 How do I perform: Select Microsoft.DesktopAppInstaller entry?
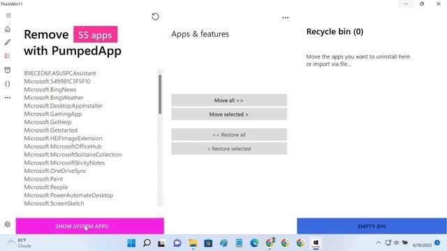point(64,105)
